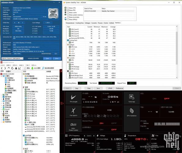
Task: Open the user/favorites icon in AIDA64 toolbar
Action: click(x=16, y=68)
